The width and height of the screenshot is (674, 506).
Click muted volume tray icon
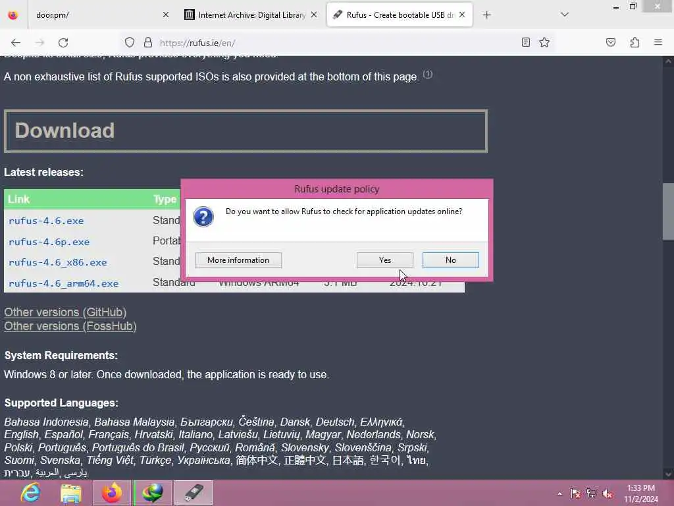point(608,493)
